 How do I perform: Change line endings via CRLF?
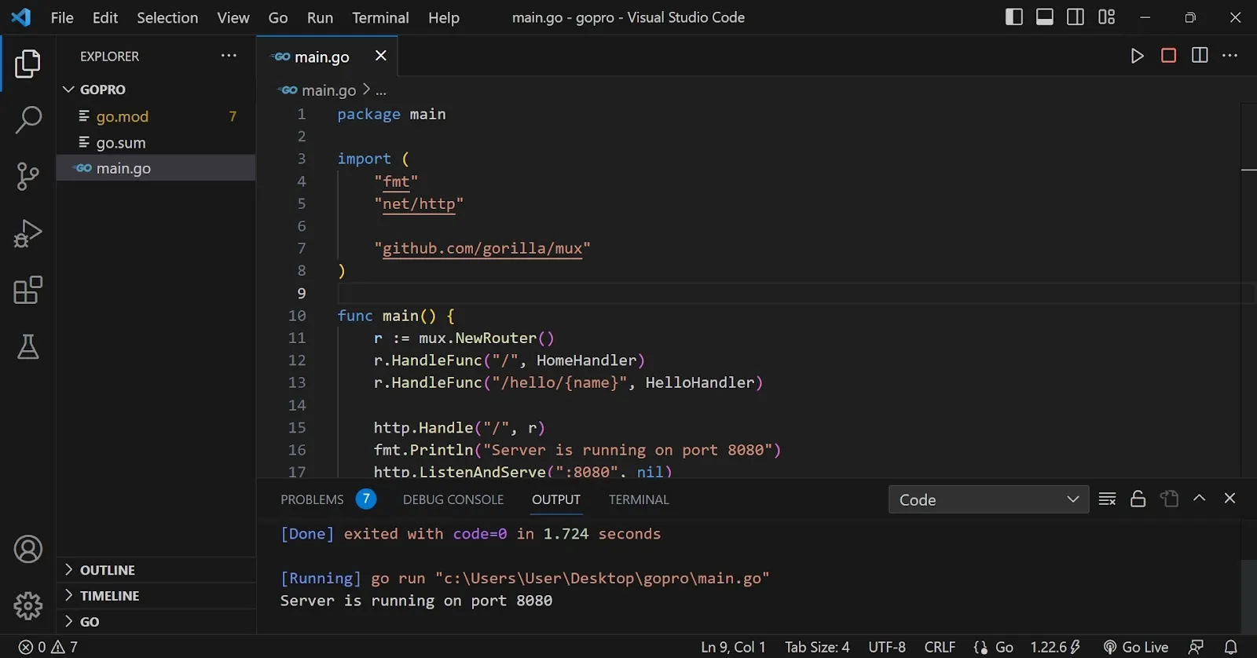pyautogui.click(x=940, y=647)
